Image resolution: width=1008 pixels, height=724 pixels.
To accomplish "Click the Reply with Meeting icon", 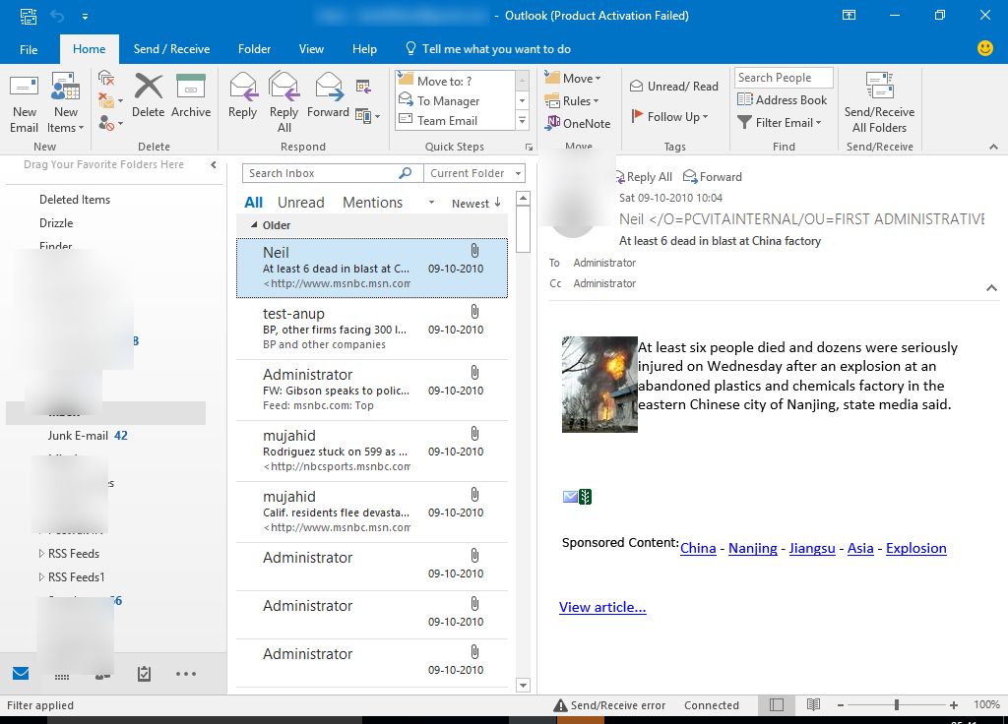I will click(x=363, y=87).
